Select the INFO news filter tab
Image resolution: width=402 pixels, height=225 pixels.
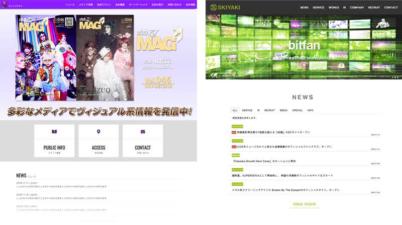click(311, 110)
